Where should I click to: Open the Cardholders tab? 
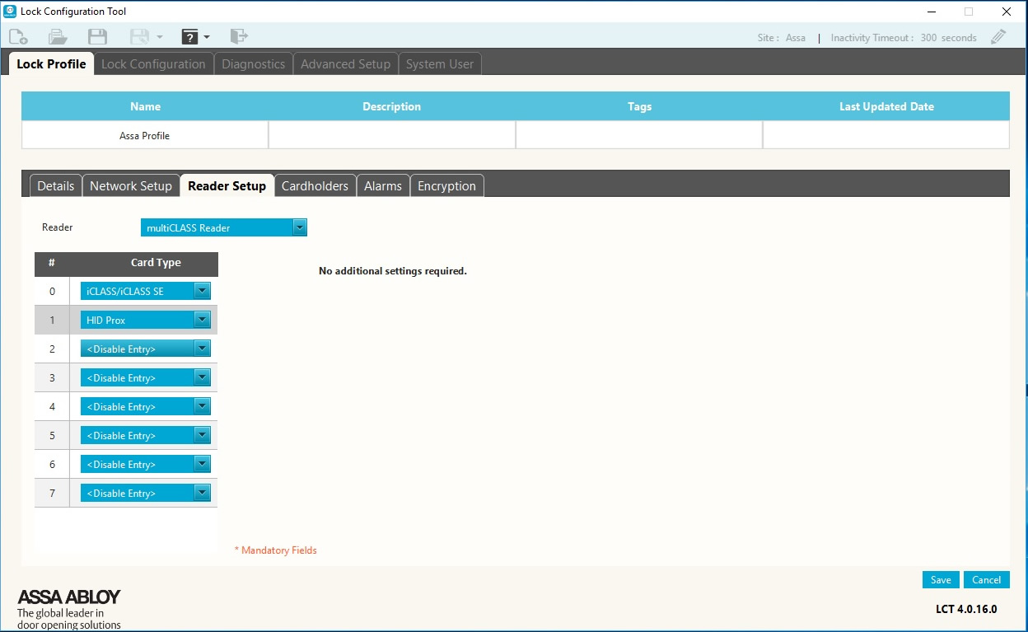tap(315, 186)
